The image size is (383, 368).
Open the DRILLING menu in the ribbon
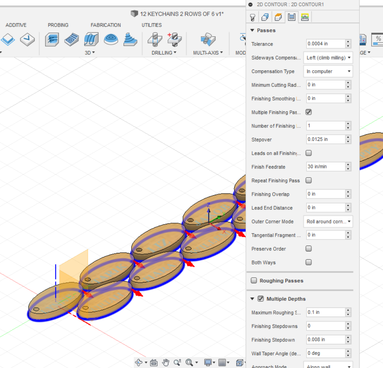[163, 52]
